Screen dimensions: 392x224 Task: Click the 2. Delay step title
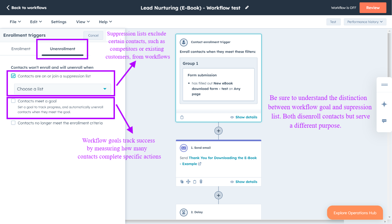[x=197, y=212]
